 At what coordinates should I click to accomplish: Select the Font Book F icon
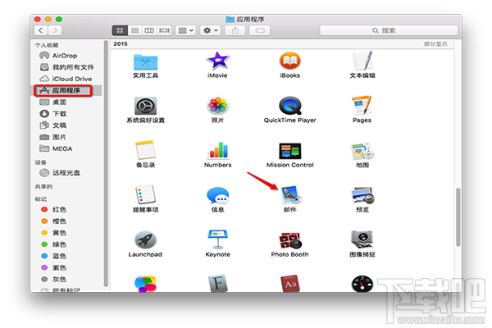(x=218, y=284)
